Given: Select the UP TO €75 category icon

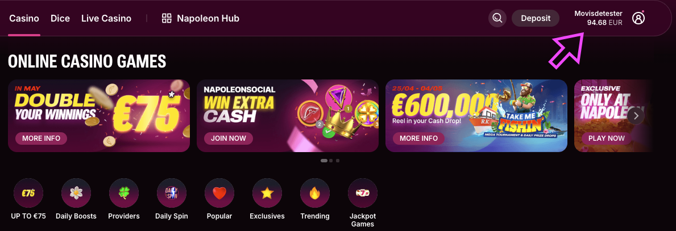Looking at the screenshot, I should [28, 193].
